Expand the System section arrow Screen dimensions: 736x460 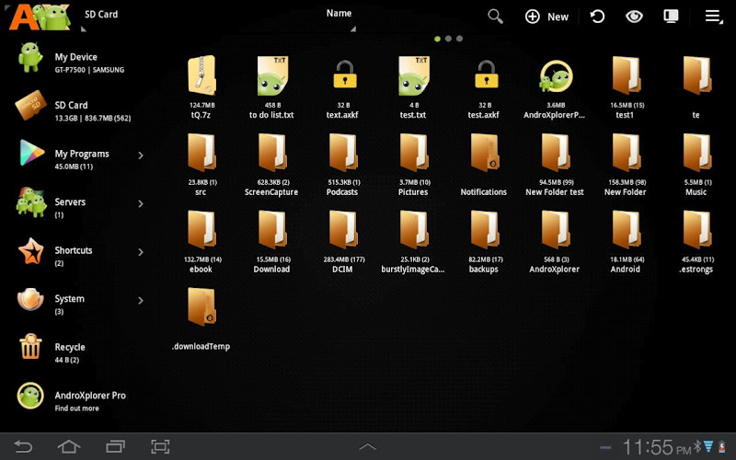point(141,300)
